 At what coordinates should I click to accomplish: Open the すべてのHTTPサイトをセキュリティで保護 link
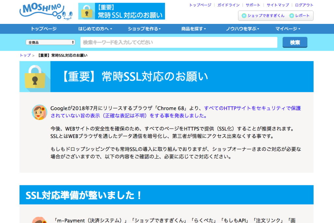point(252,108)
